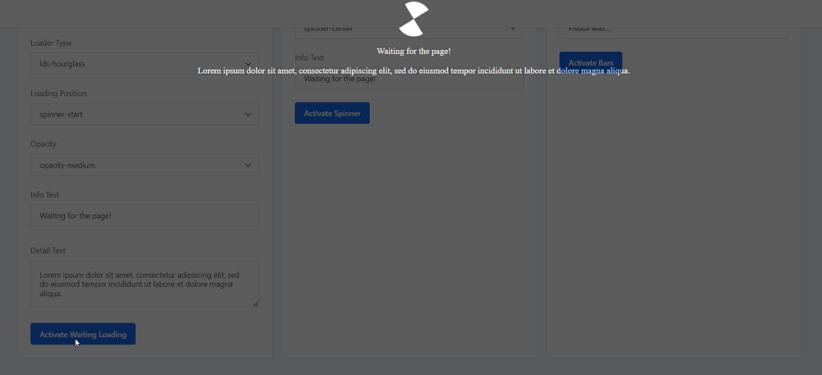Focus the Info Text field below Opacity
The width and height of the screenshot is (822, 375).
[x=144, y=216]
